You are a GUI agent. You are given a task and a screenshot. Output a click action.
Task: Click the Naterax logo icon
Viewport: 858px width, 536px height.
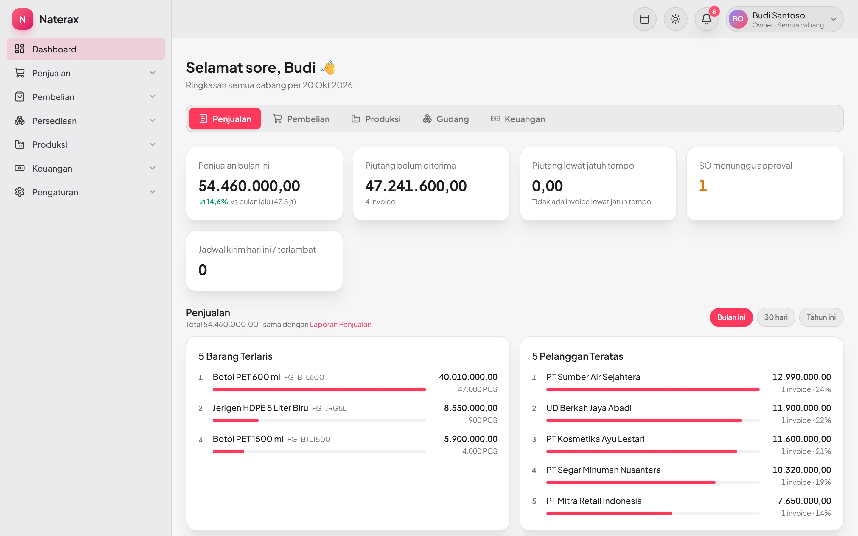[x=22, y=19]
